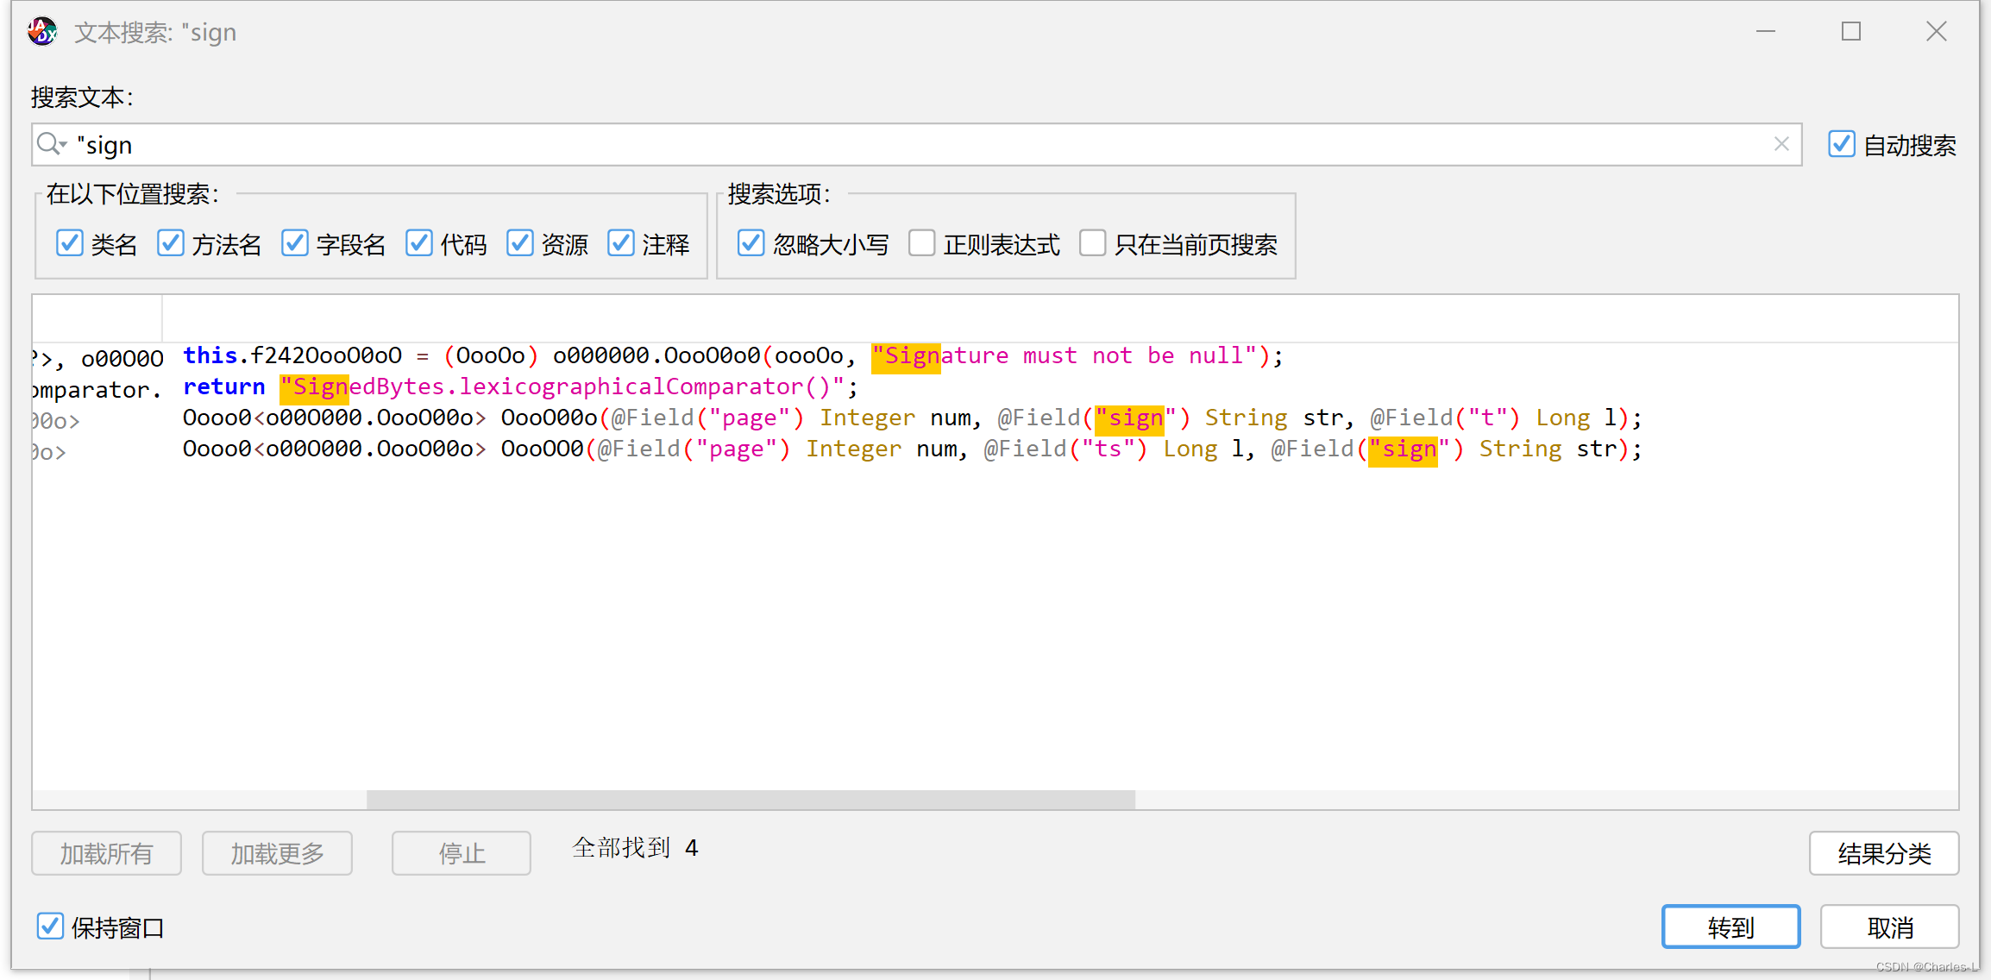Select result row with @Field("ts") Long l
This screenshot has width=1991, height=980.
tap(995, 449)
